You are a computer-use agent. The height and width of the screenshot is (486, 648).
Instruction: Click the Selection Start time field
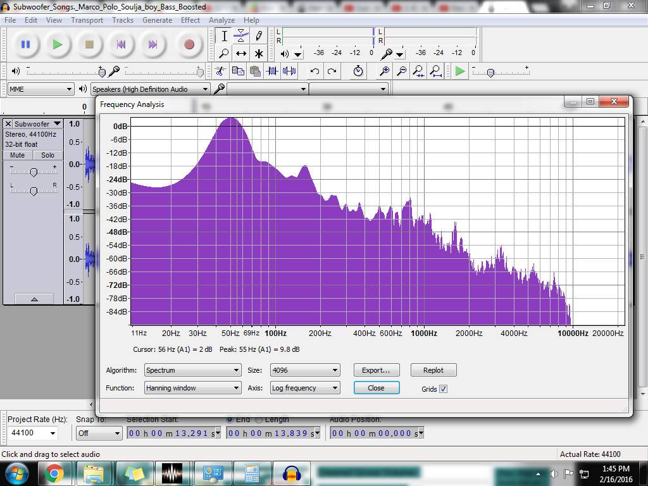pos(173,433)
